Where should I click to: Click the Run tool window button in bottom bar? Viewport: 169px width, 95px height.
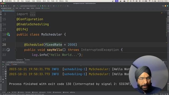[x=9, y=92]
